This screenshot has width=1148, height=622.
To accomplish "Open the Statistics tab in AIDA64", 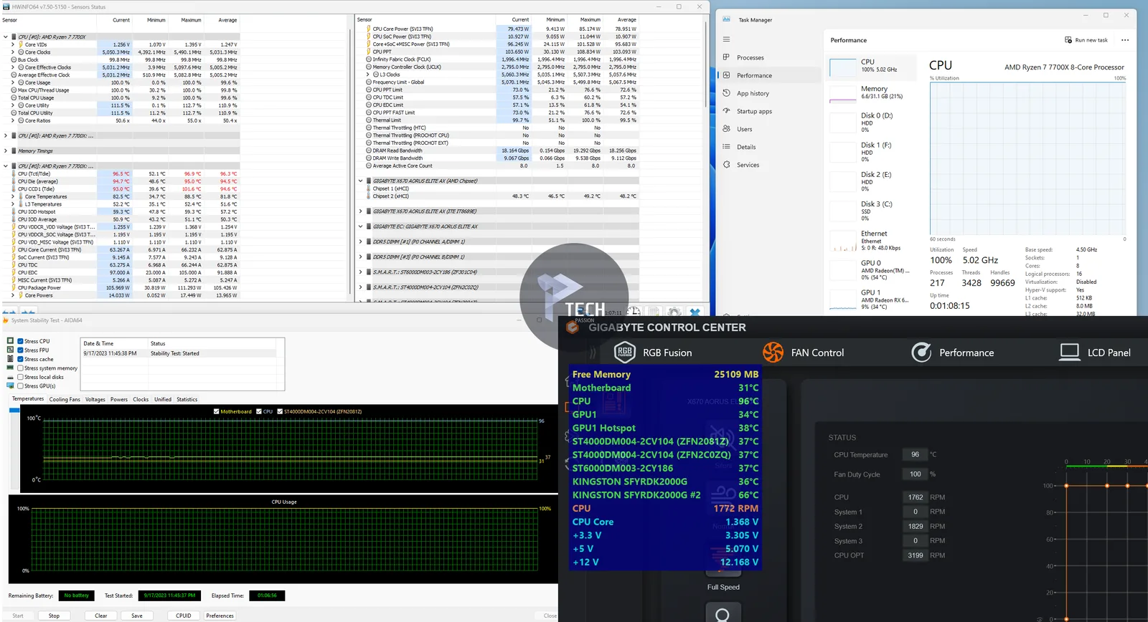I will click(187, 399).
